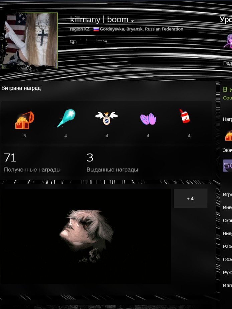The width and height of the screenshot is (232, 309).
Task: Click the treasure chest award in the showcase
Action: [25, 120]
